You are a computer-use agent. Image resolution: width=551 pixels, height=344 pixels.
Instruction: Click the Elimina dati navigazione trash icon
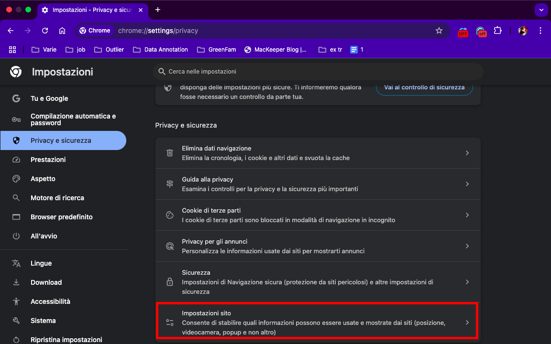[x=169, y=152]
